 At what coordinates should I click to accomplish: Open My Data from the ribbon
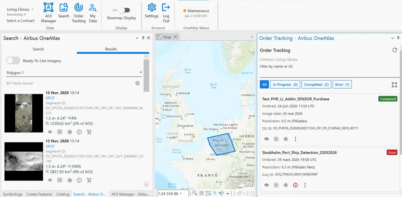tap(92, 12)
